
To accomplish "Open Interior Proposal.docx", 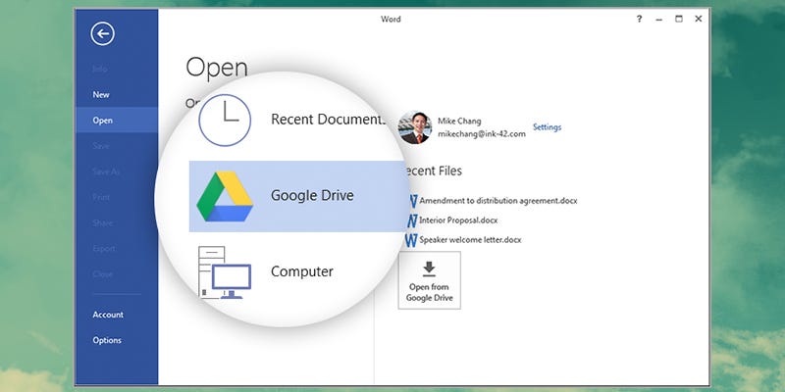I will (x=458, y=220).
